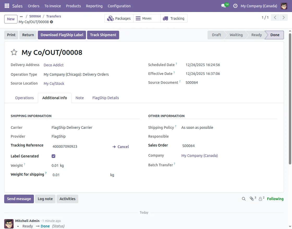Screen dimensions: 292x229
Task: Open the Moves smart button icon
Action: 138,18
